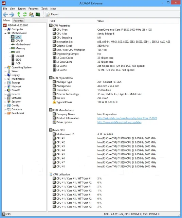Expand the Network tree node
Image resolution: width=182 pixels, height=218 pixels.
(5, 87)
